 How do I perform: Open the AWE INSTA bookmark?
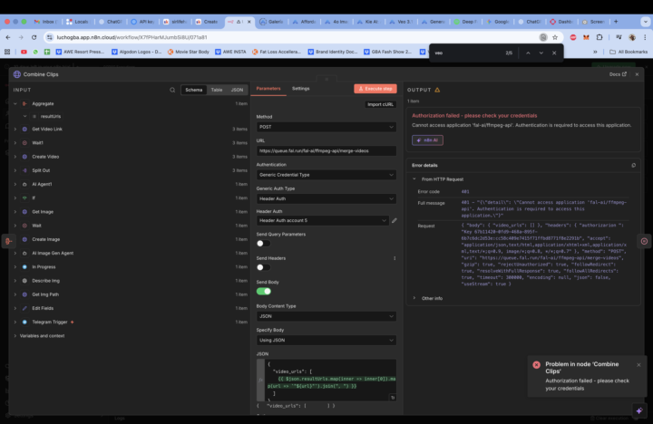[x=230, y=52]
